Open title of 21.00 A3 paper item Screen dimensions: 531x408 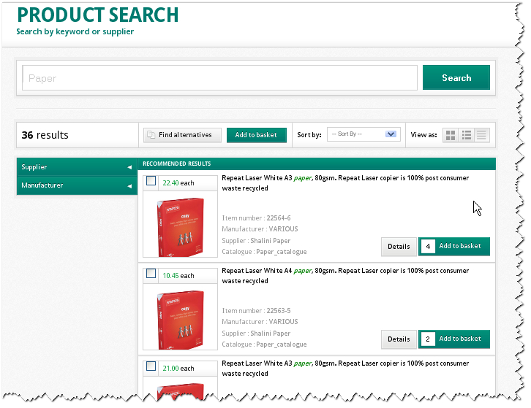coord(345,368)
